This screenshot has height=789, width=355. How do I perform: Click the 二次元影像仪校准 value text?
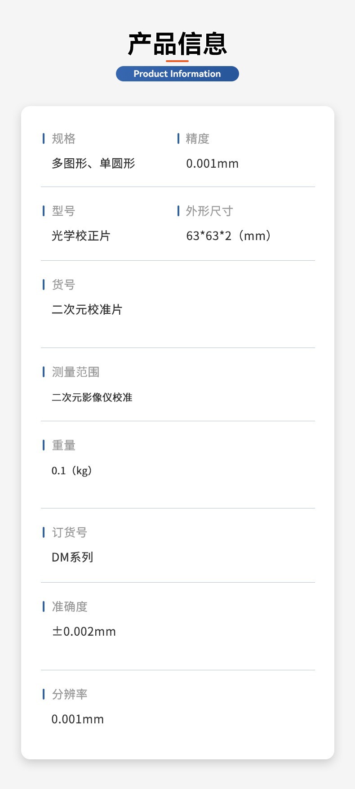click(92, 397)
